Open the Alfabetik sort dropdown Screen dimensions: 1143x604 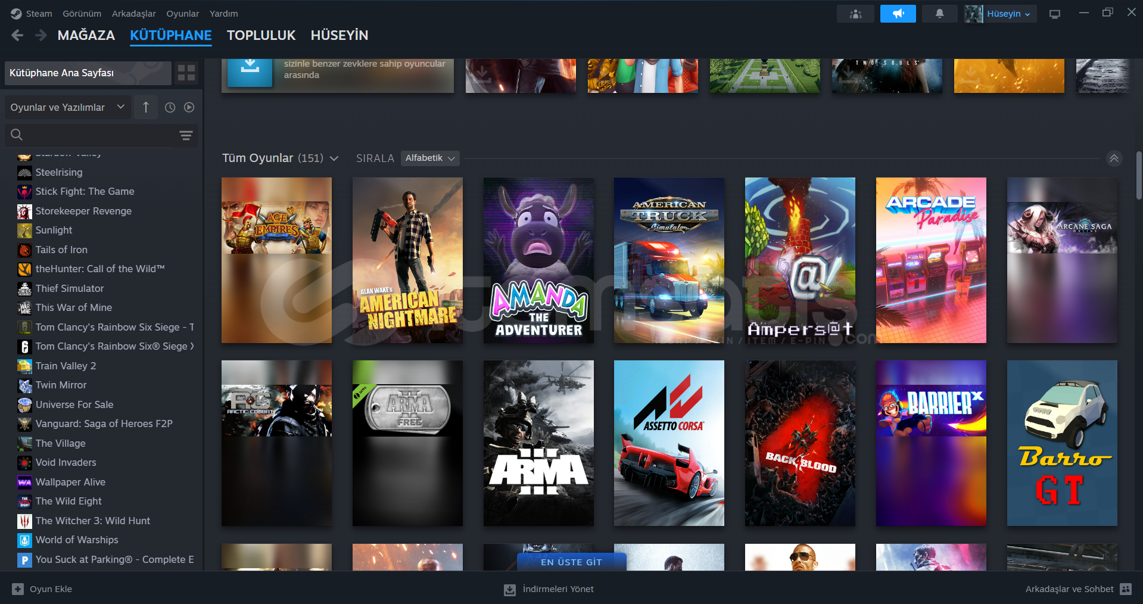(430, 158)
